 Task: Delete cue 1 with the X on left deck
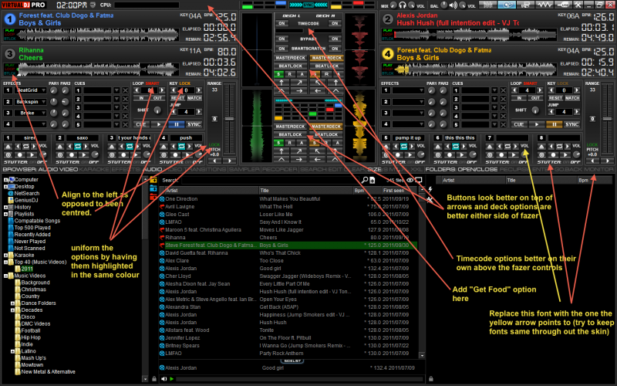coord(125,90)
